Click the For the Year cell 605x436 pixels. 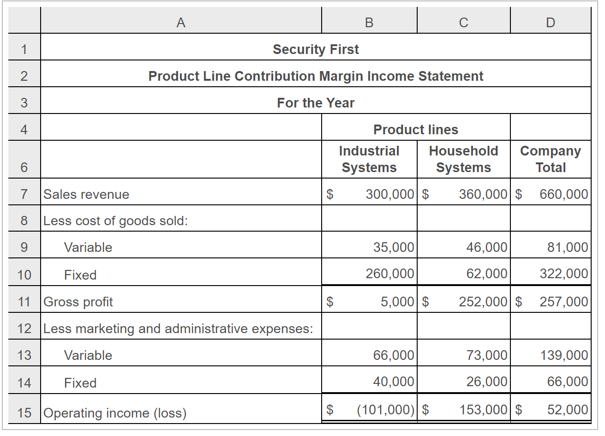[x=316, y=102]
